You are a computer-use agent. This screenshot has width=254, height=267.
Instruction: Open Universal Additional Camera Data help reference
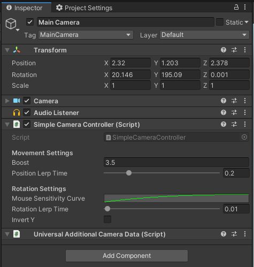[x=224, y=234]
